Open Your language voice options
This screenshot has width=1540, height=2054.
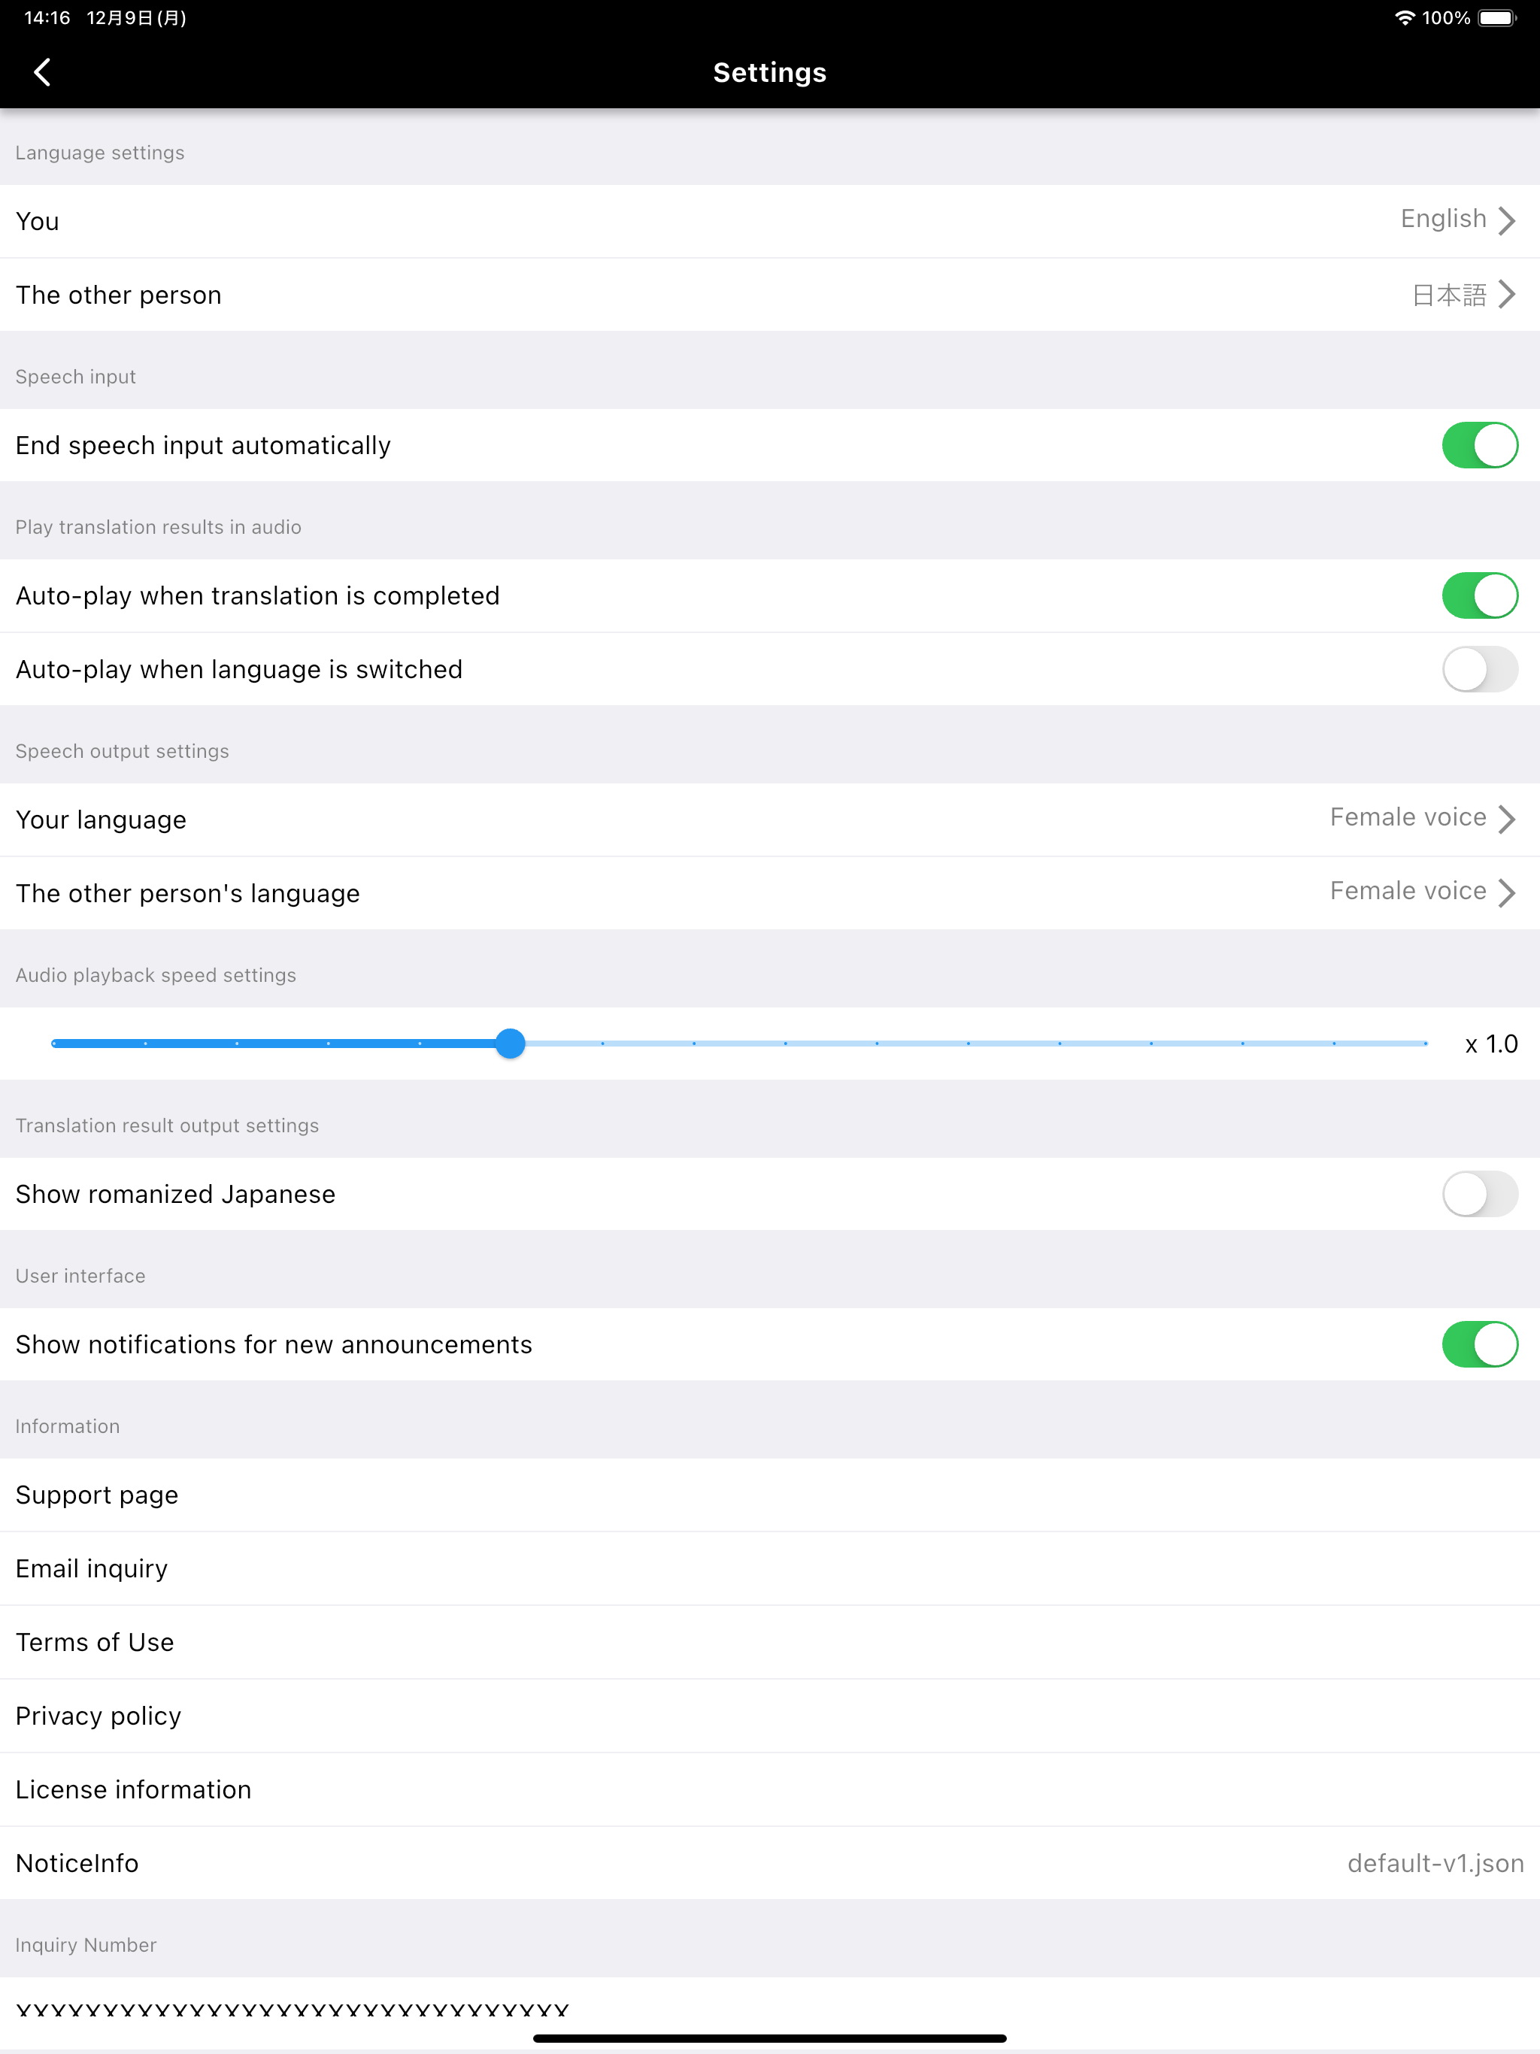(770, 819)
